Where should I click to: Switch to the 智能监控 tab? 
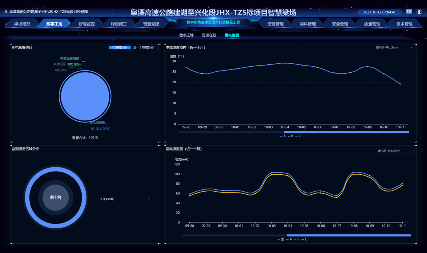coord(86,24)
